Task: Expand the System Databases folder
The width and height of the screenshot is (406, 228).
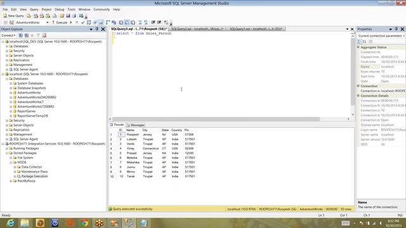Action: pyautogui.click(x=11, y=83)
